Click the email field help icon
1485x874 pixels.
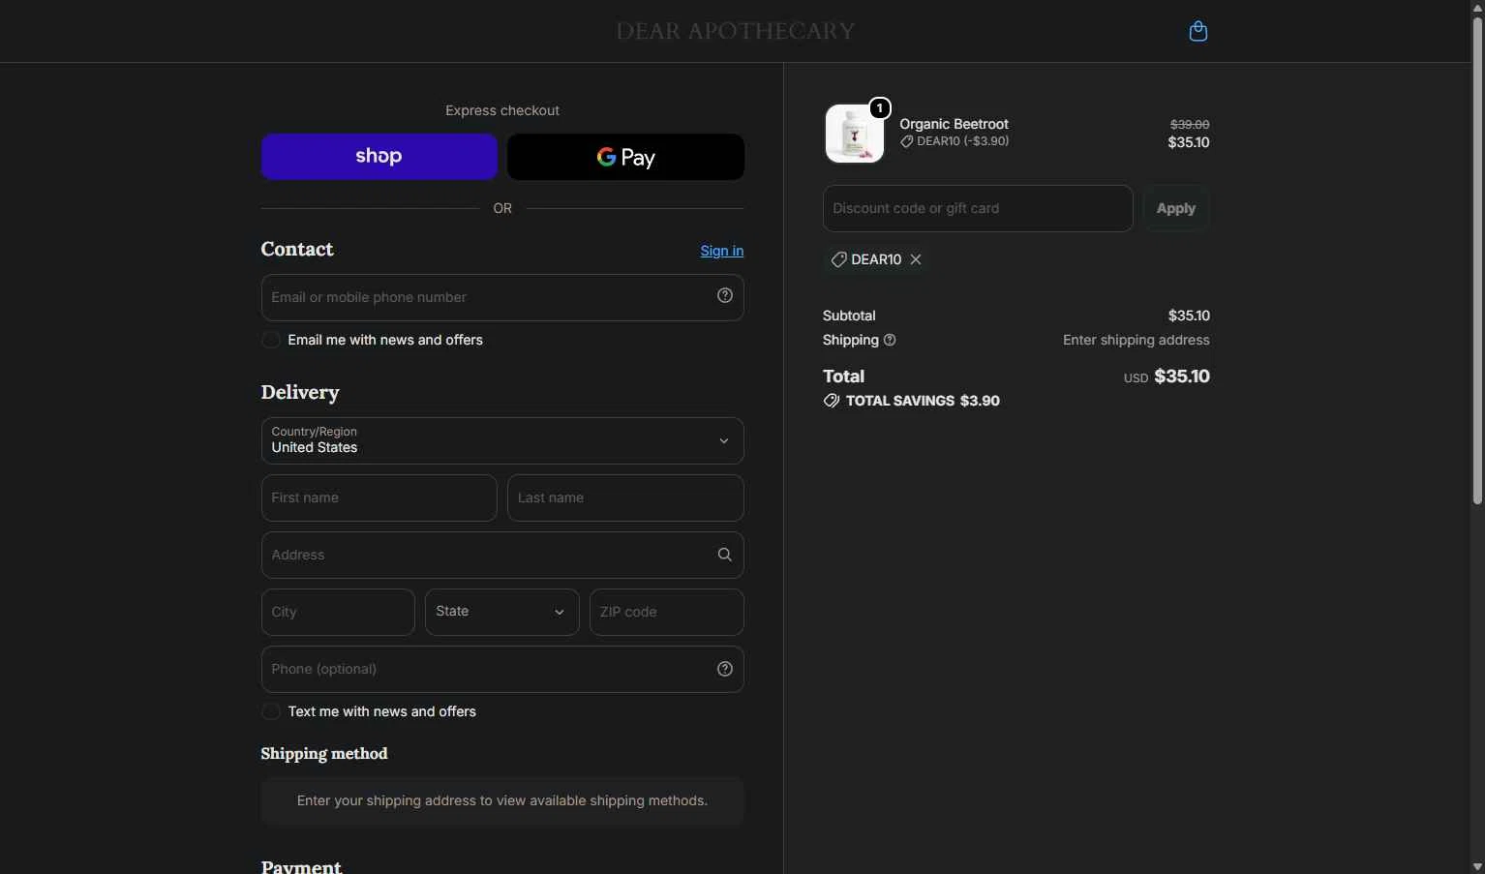pyautogui.click(x=724, y=296)
